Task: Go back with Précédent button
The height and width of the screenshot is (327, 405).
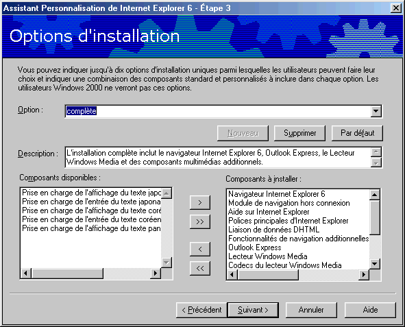Action: pyautogui.click(x=201, y=310)
